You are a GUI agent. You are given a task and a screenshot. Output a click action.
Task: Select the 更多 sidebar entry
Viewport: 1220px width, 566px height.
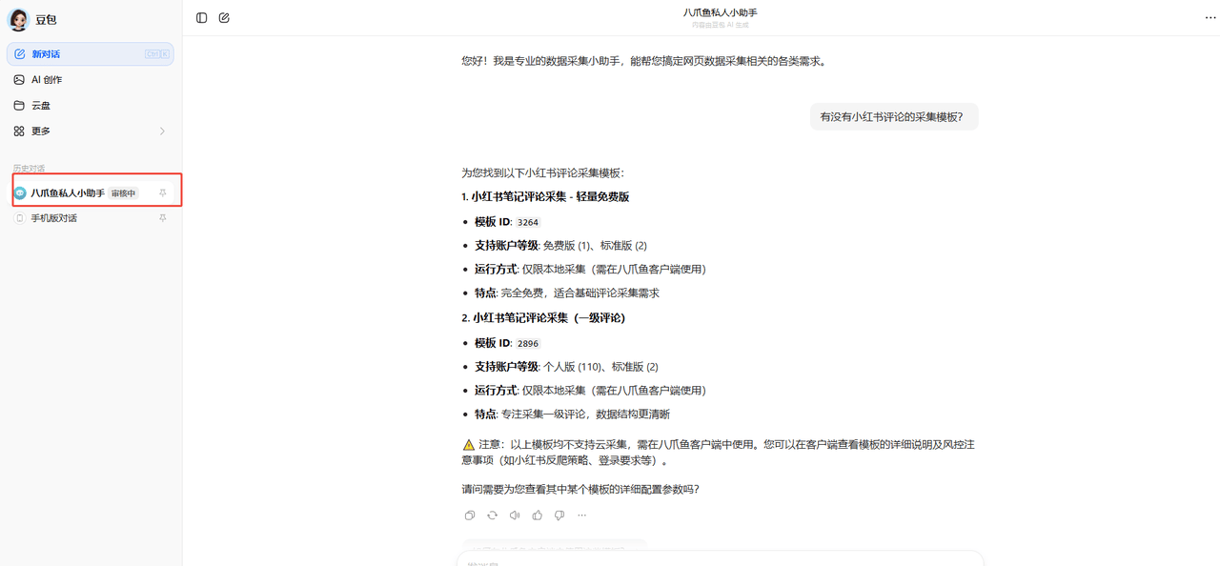pyautogui.click(x=91, y=131)
